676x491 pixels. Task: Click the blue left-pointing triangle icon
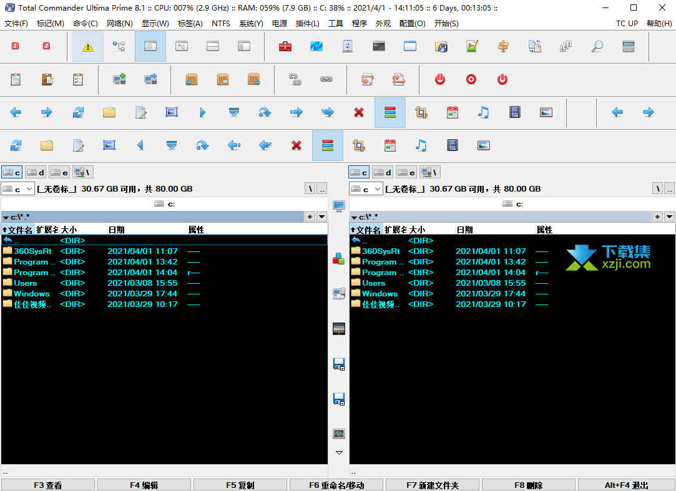[140, 145]
